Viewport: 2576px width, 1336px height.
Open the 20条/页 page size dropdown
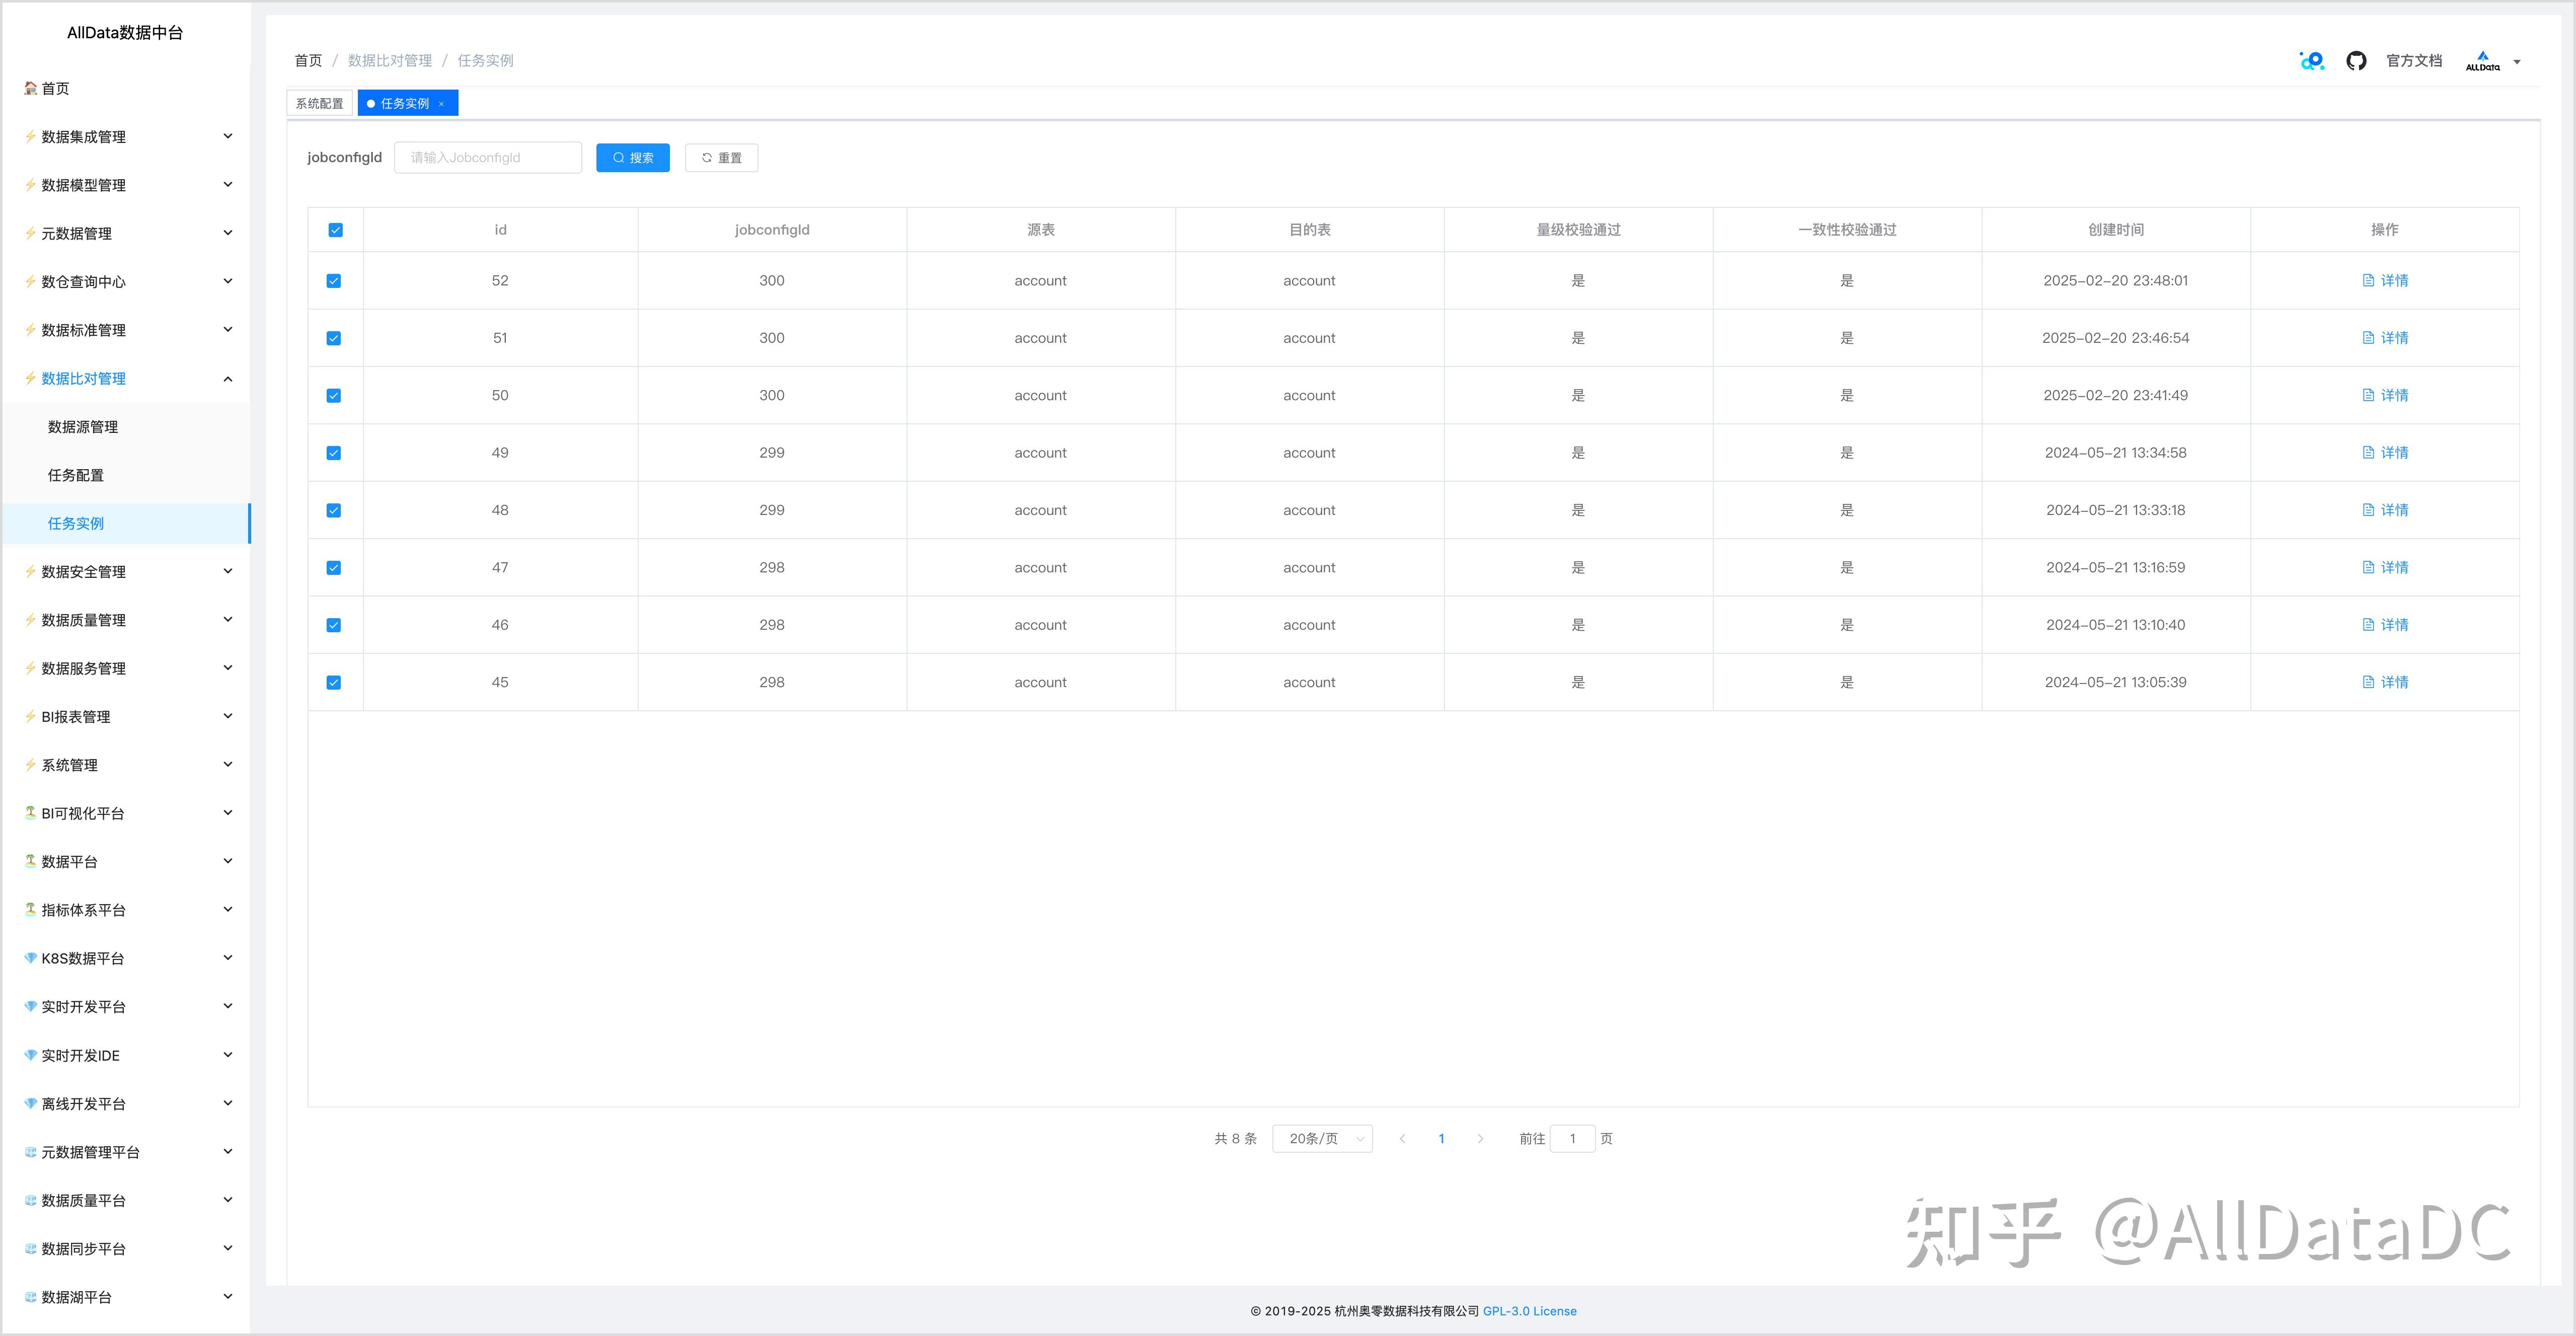[x=1321, y=1139]
